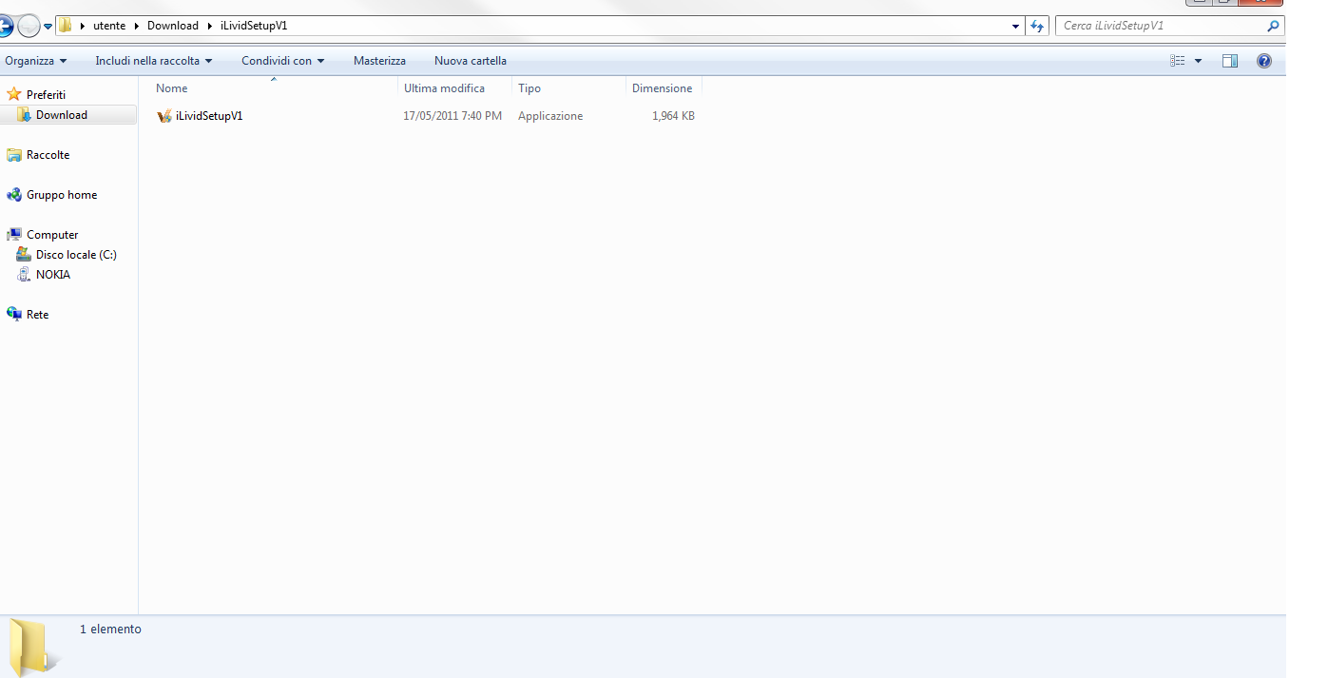
Task: Select Preferiti in navigation pane
Action: point(47,95)
